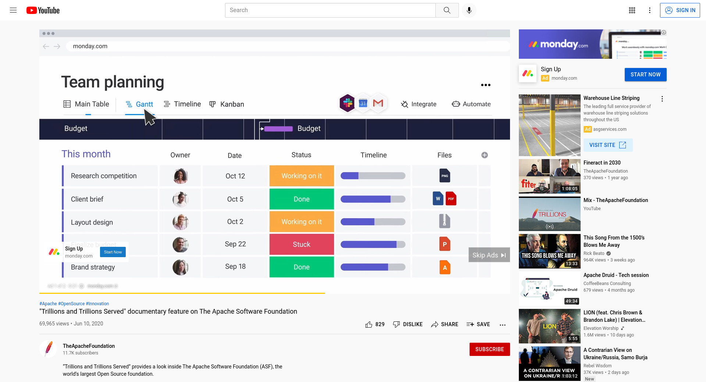The height and width of the screenshot is (382, 706).
Task: Skip the ad in the player
Action: tap(489, 255)
